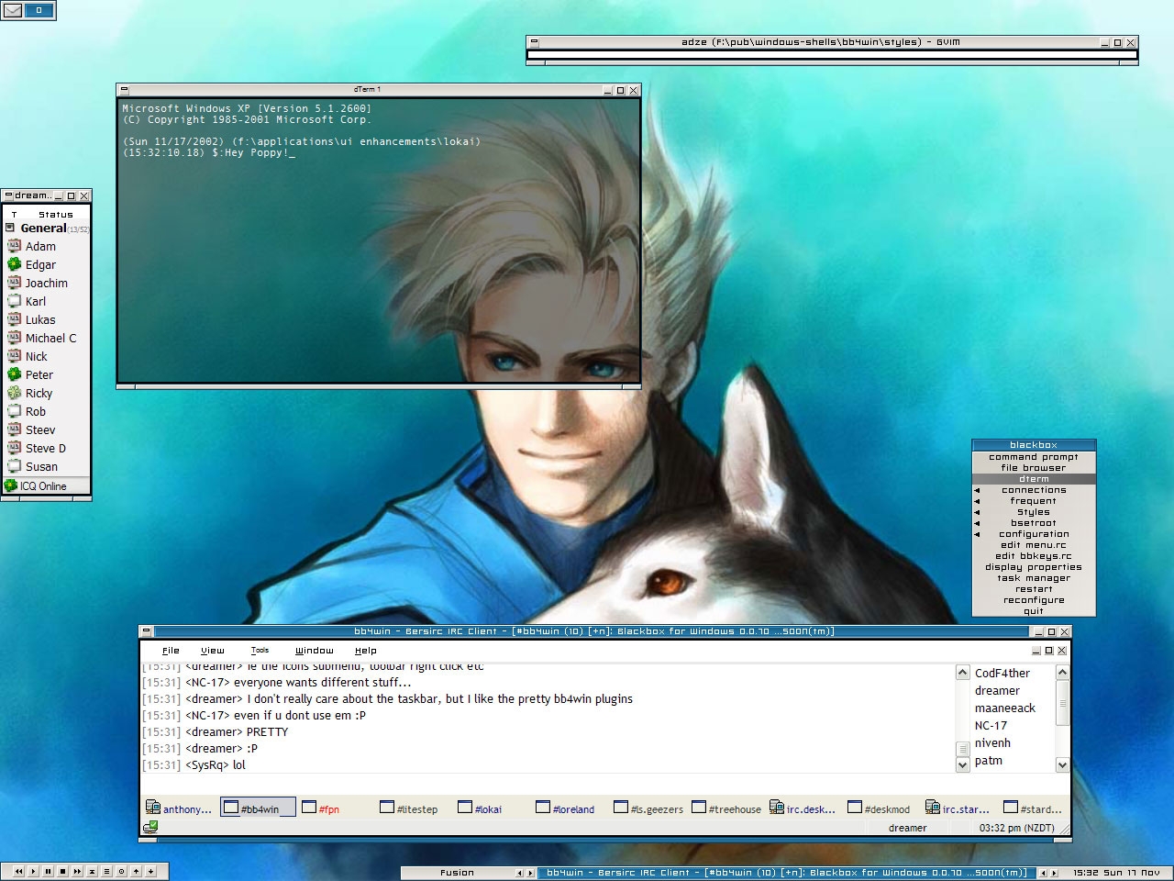Click the eject icon in the media toolbar
The image size is (1174, 881).
tap(92, 871)
